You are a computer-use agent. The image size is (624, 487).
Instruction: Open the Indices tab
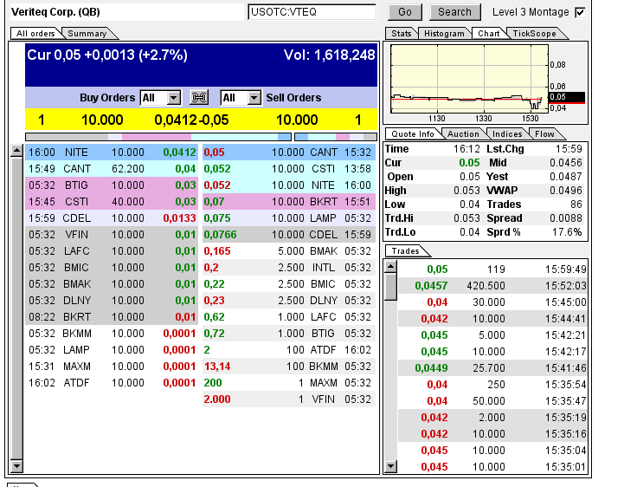[507, 134]
